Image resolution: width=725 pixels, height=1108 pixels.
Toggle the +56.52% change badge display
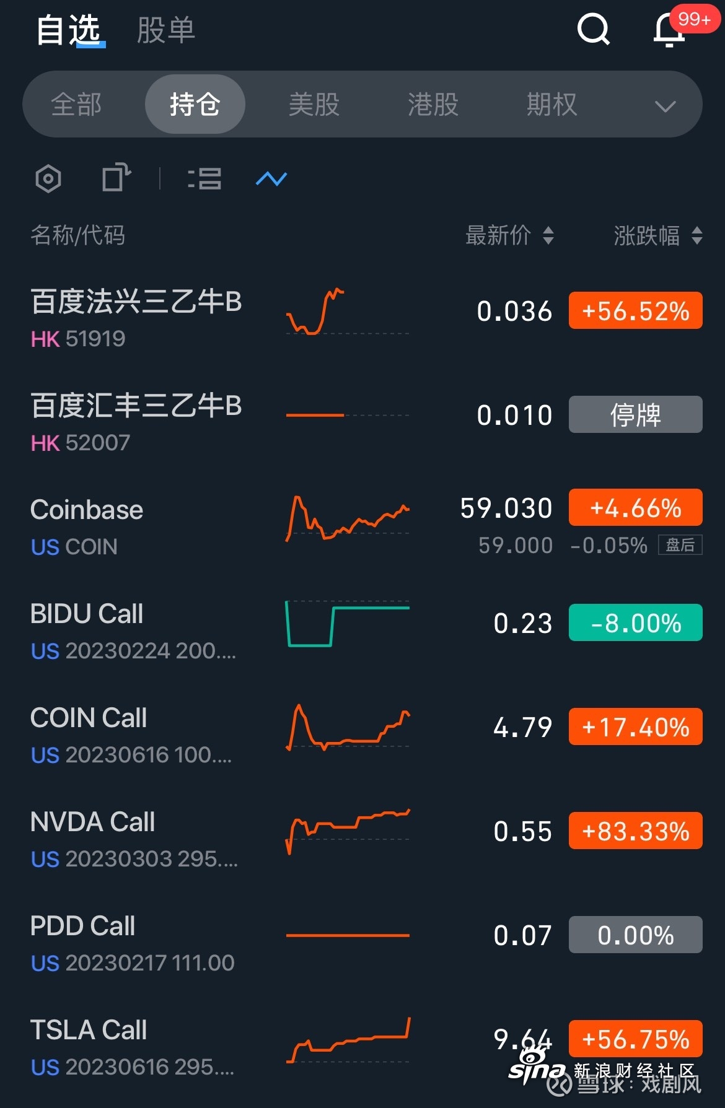pyautogui.click(x=636, y=310)
